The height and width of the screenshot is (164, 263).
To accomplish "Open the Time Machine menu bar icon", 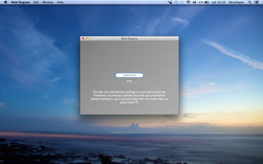I will coord(176,2).
